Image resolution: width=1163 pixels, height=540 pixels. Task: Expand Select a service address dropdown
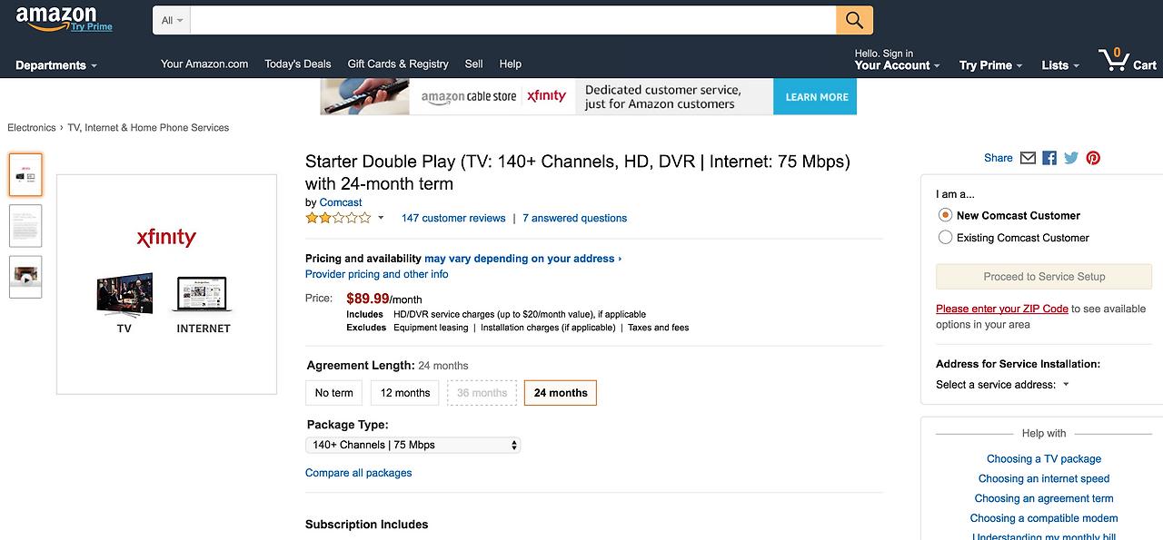click(1002, 385)
